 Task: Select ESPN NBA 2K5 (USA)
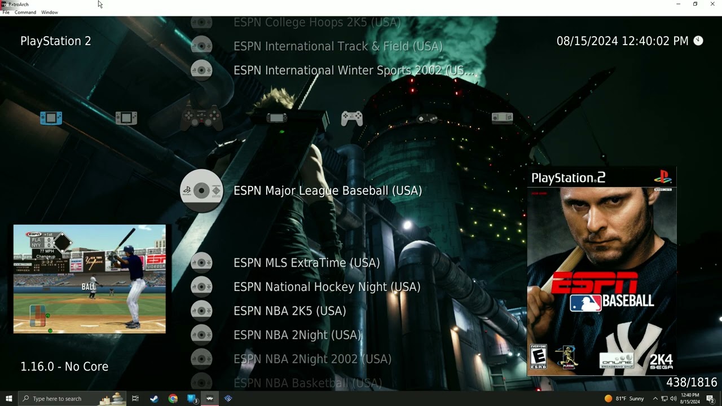tap(290, 311)
